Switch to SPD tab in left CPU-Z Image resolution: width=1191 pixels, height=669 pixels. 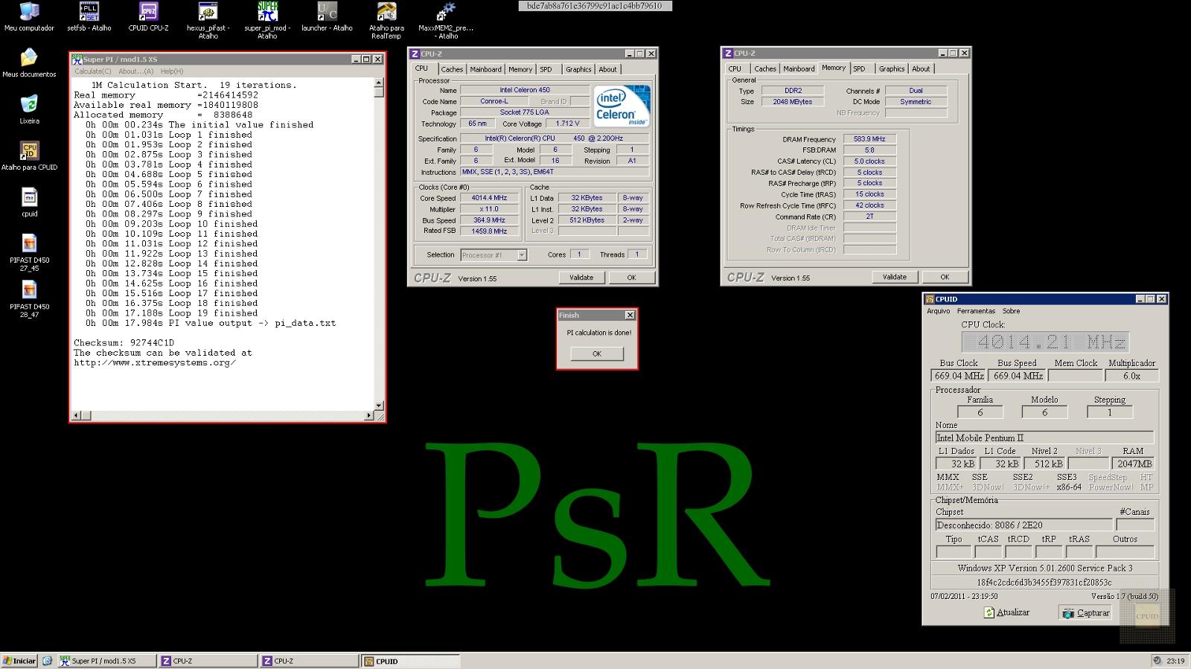coord(546,69)
